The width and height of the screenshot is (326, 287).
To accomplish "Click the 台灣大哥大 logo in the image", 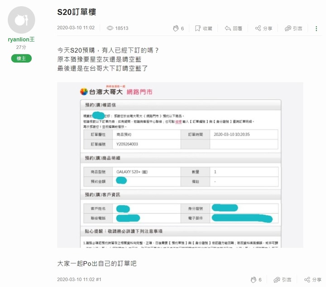I will coord(101,92).
